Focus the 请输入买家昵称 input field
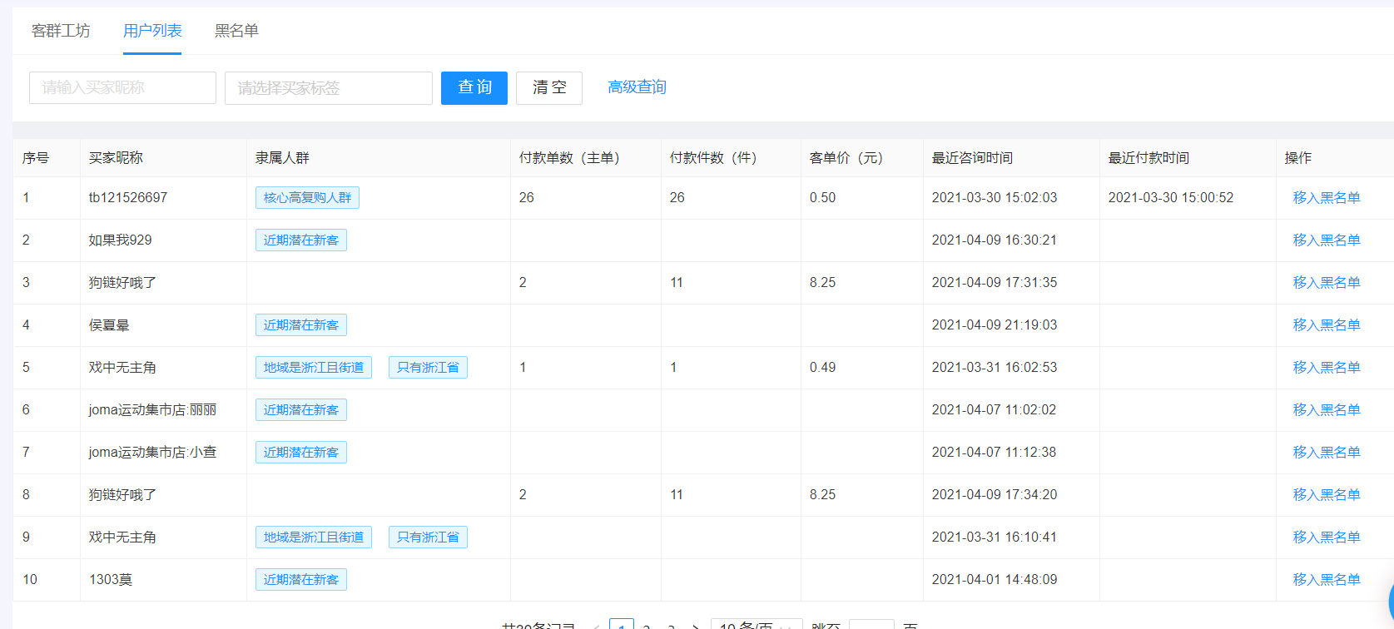The width and height of the screenshot is (1394, 629). tap(122, 87)
